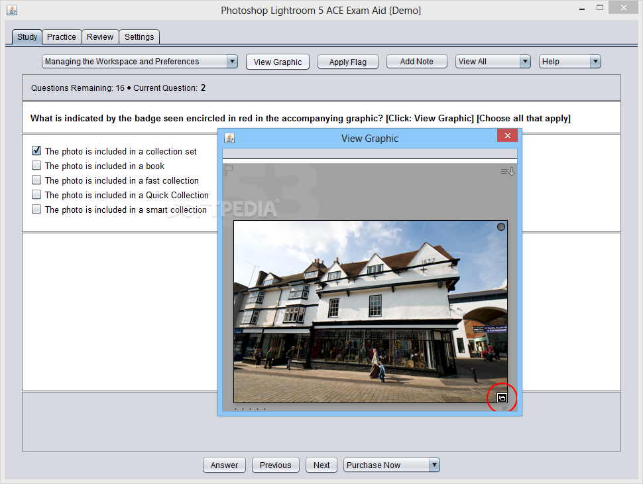This screenshot has width=643, height=484.
Task: Click the circular badge on the photo's top corner
Action: pyautogui.click(x=500, y=227)
